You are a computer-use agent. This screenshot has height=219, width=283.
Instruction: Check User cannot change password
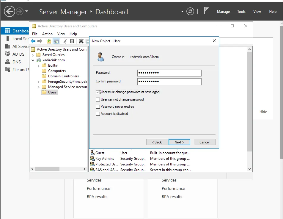(x=98, y=99)
